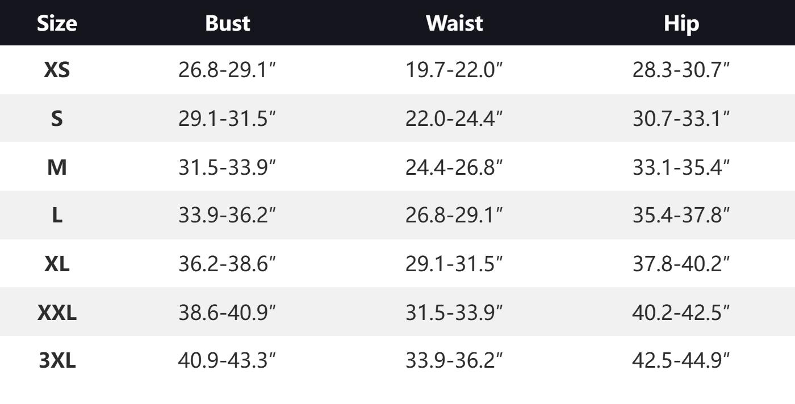Screen dimensions: 795x404
Task: Select the XS size row label
Action: pyautogui.click(x=57, y=70)
